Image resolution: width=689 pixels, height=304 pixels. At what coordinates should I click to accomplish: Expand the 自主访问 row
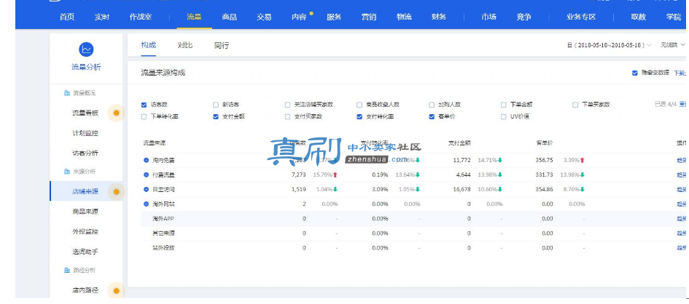click(146, 189)
